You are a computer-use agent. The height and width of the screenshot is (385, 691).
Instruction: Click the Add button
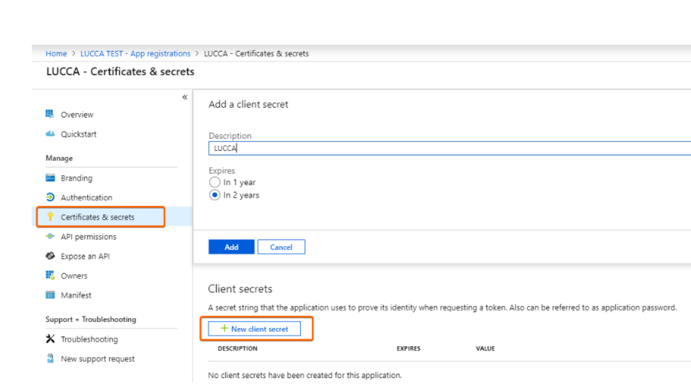pyautogui.click(x=231, y=247)
